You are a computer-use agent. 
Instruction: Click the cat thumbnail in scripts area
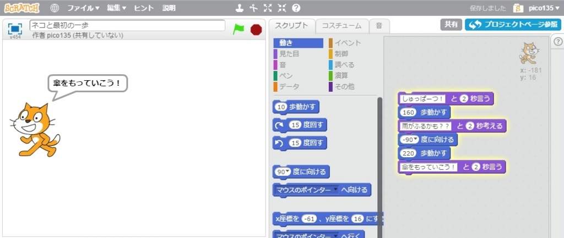coord(530,53)
